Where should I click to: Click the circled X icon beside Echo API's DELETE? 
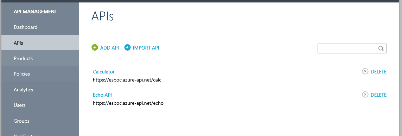tap(365, 95)
